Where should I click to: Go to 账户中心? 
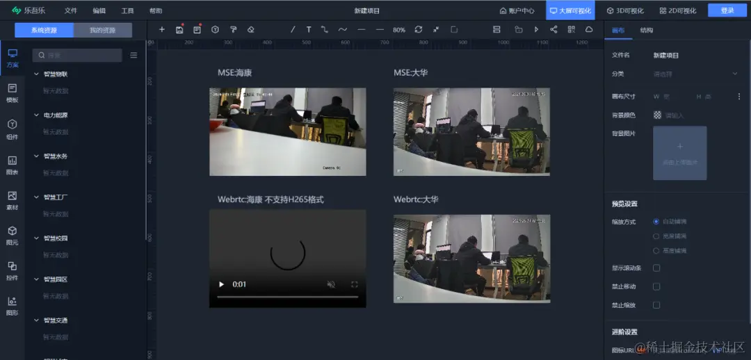tap(517, 10)
